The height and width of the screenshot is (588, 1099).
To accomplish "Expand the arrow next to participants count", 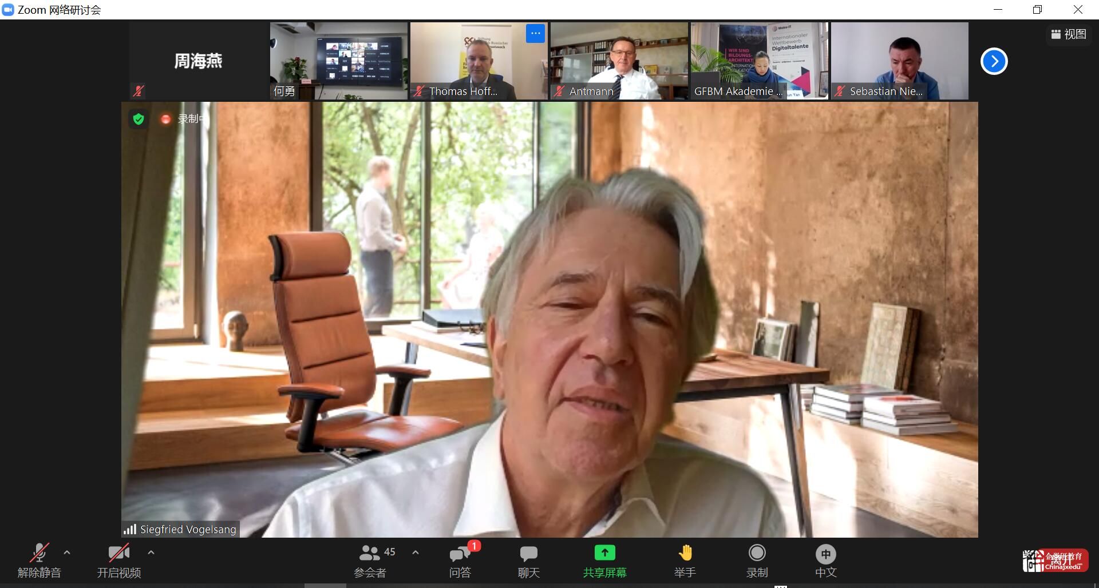I will tap(416, 553).
